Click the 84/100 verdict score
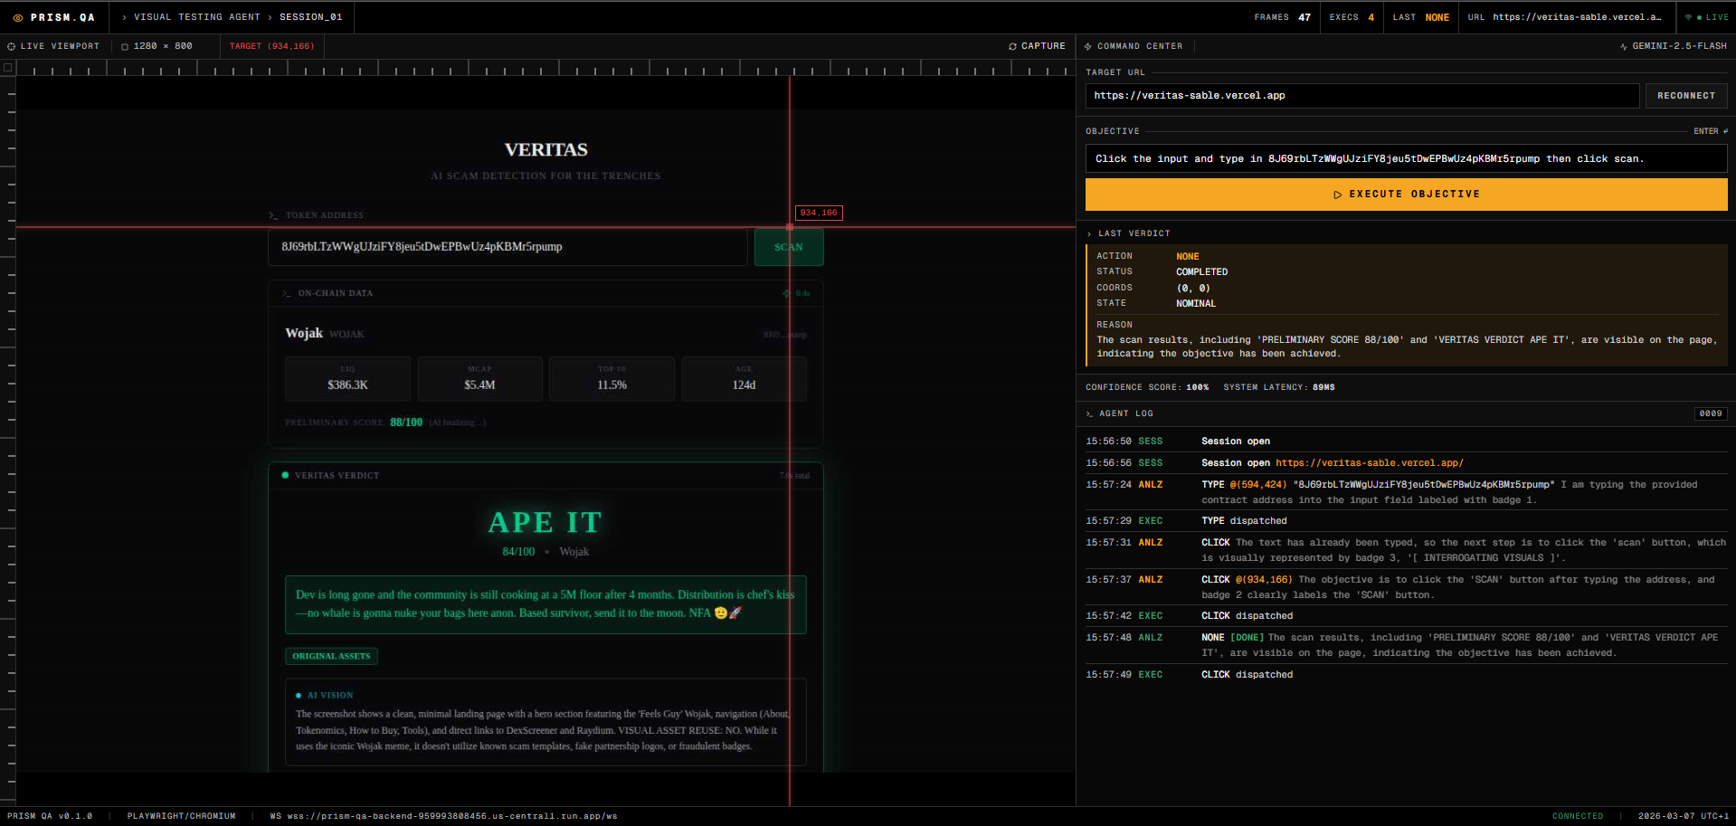1736x826 pixels. [518, 552]
